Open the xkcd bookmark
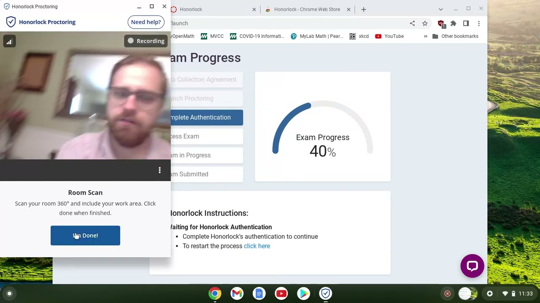Screen dimensions: 540x303 [x=359, y=36]
